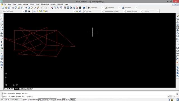This screenshot has width=179, height=101.
Task: Select the Ellipse draw tool
Action: [x=2, y=42]
